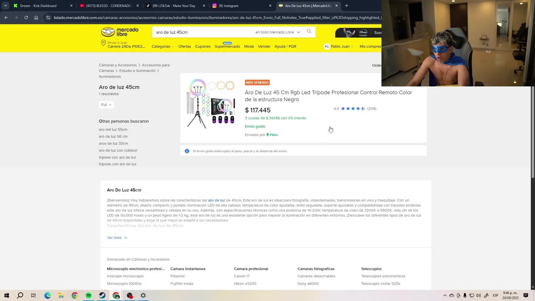The width and height of the screenshot is (535, 301).
Task: Open Ayuda / PQR menu link
Action: pyautogui.click(x=285, y=46)
